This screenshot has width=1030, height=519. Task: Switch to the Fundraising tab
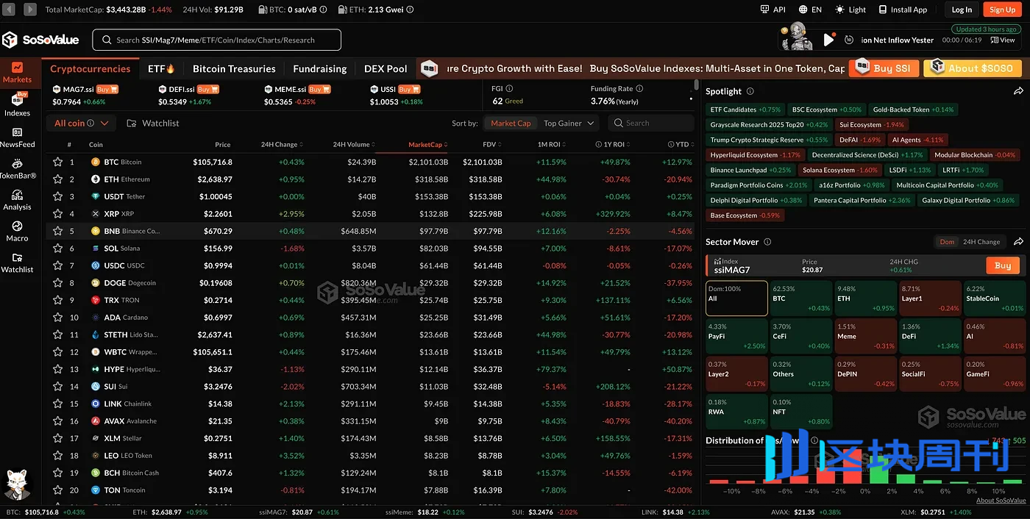coord(320,68)
